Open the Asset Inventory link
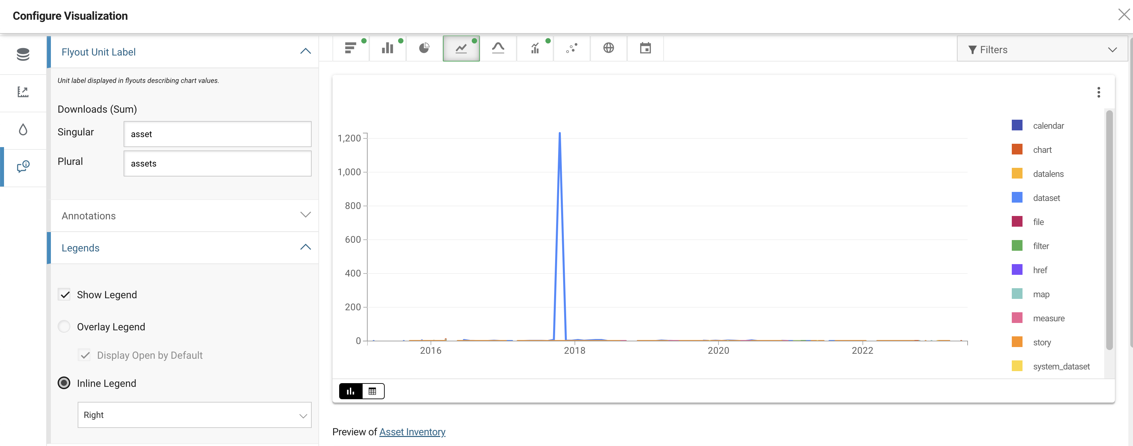Image resolution: width=1133 pixels, height=446 pixels. click(x=412, y=432)
